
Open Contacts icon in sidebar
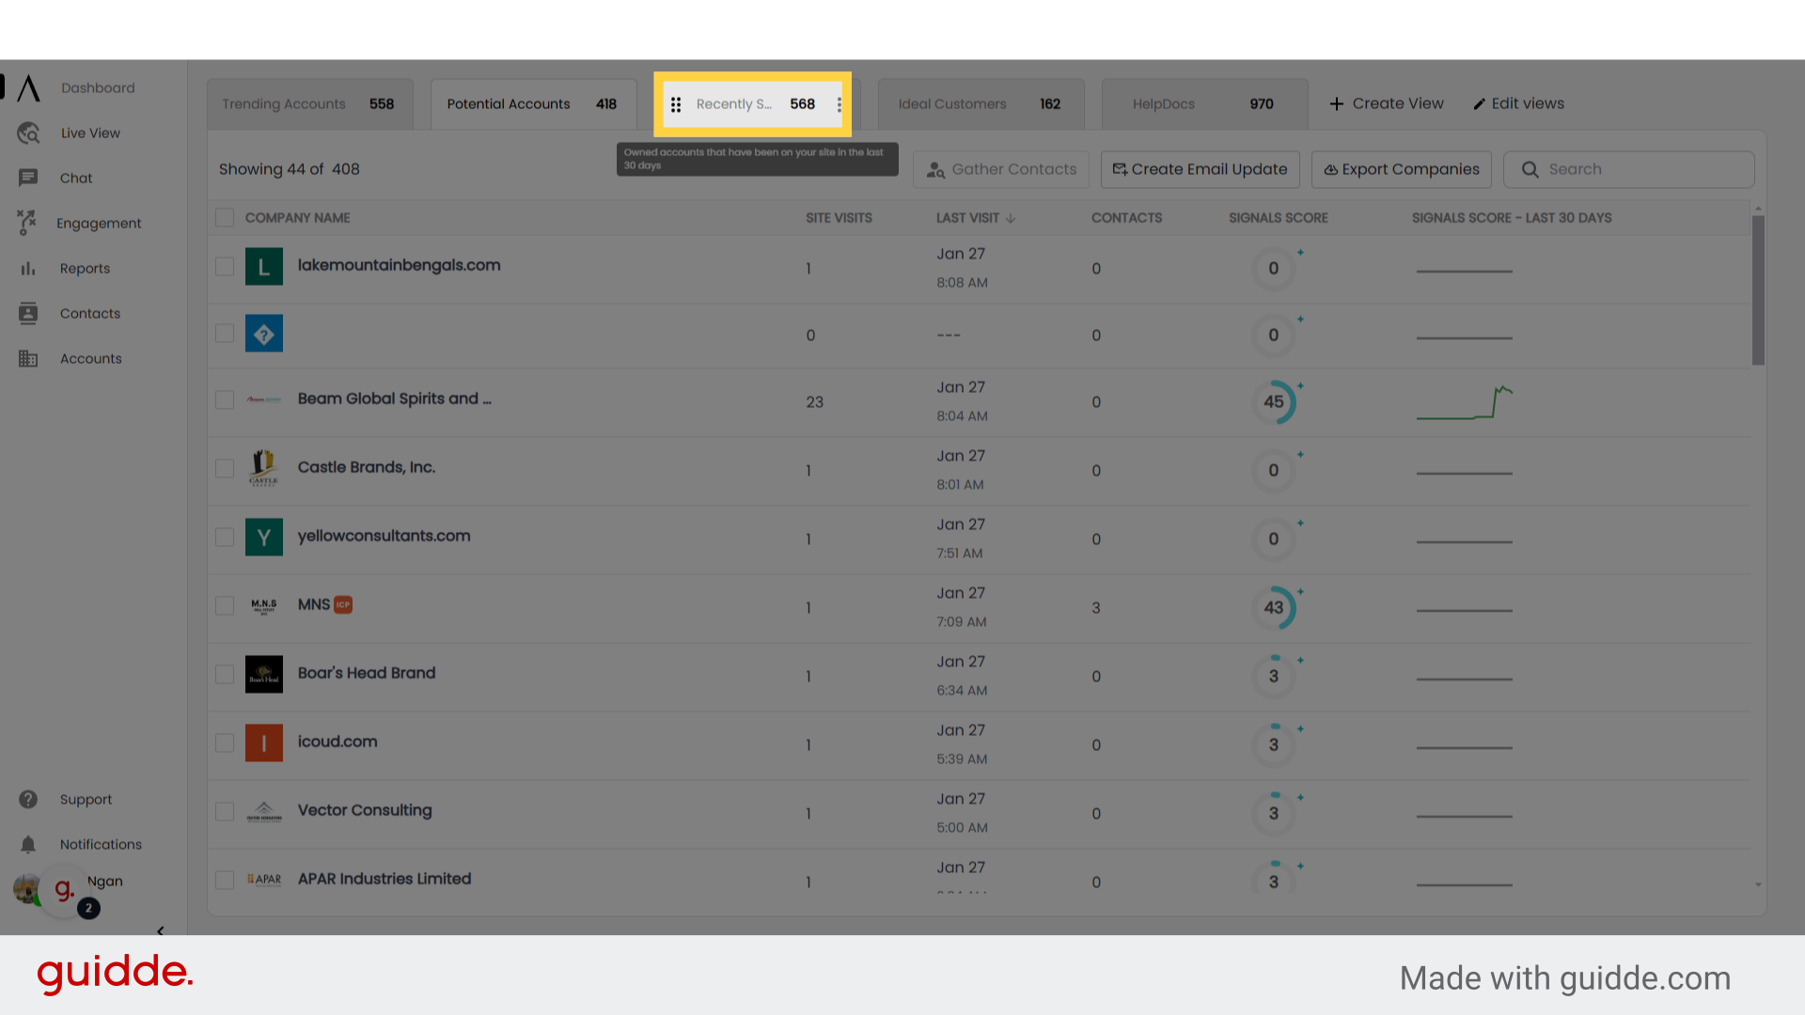tap(28, 314)
